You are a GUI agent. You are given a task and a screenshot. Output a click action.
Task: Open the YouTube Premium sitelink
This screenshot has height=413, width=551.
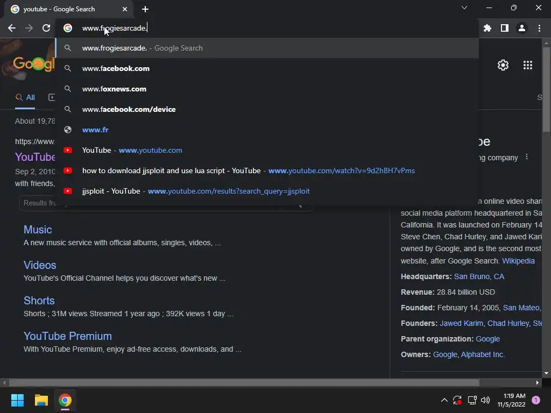pos(67,336)
